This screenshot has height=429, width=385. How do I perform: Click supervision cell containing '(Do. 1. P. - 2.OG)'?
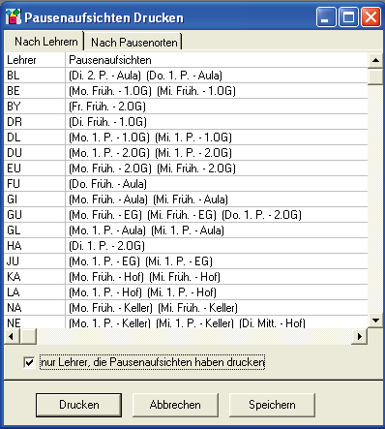(x=217, y=215)
